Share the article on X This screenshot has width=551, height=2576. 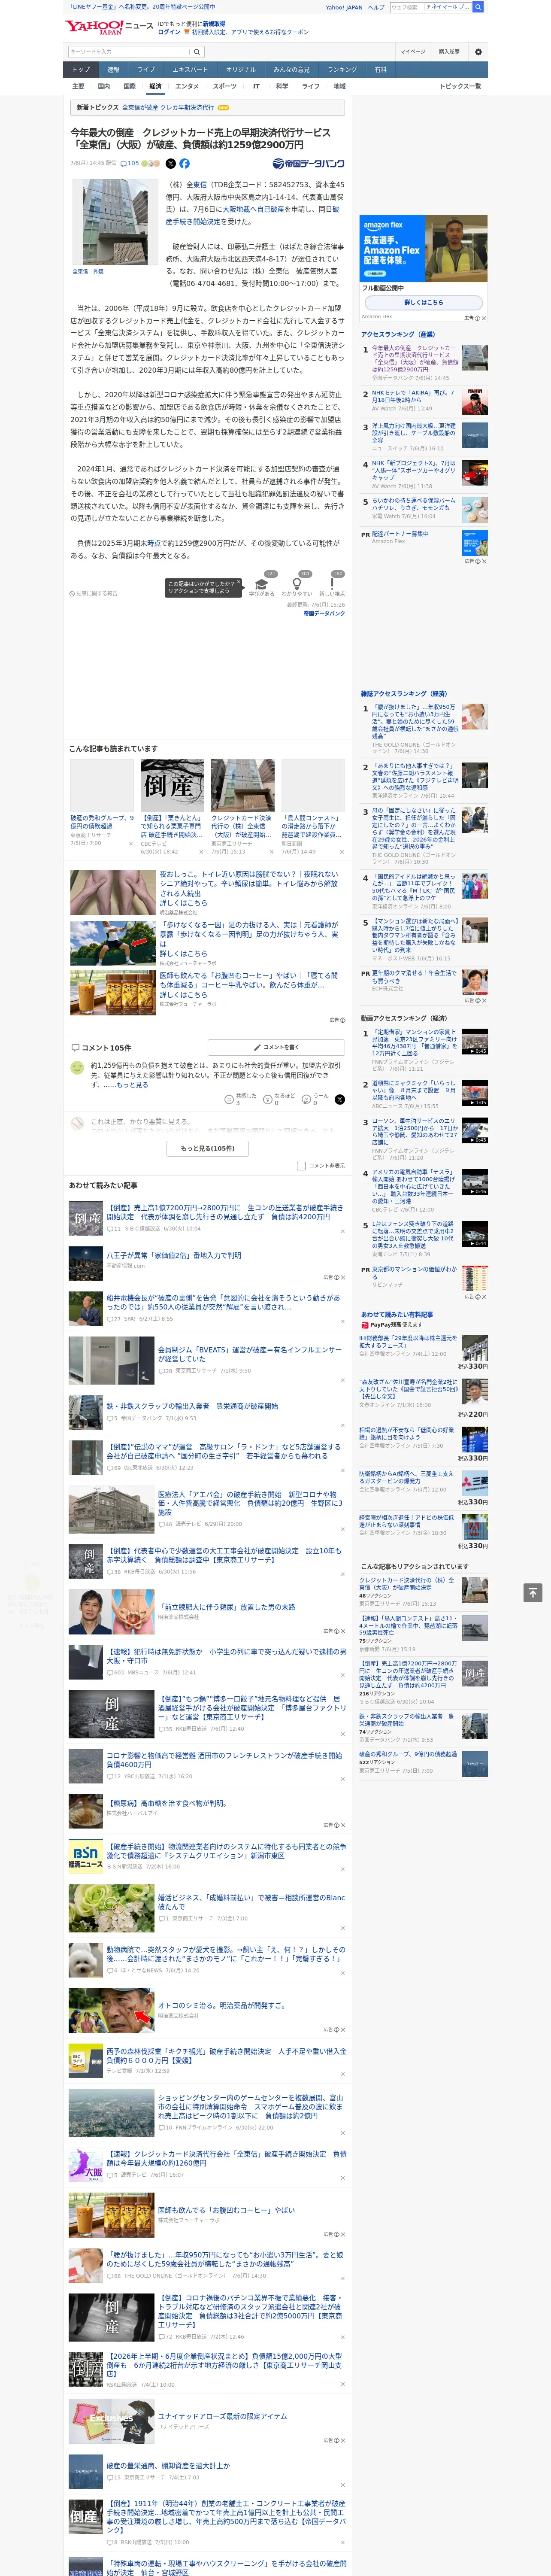(170, 163)
